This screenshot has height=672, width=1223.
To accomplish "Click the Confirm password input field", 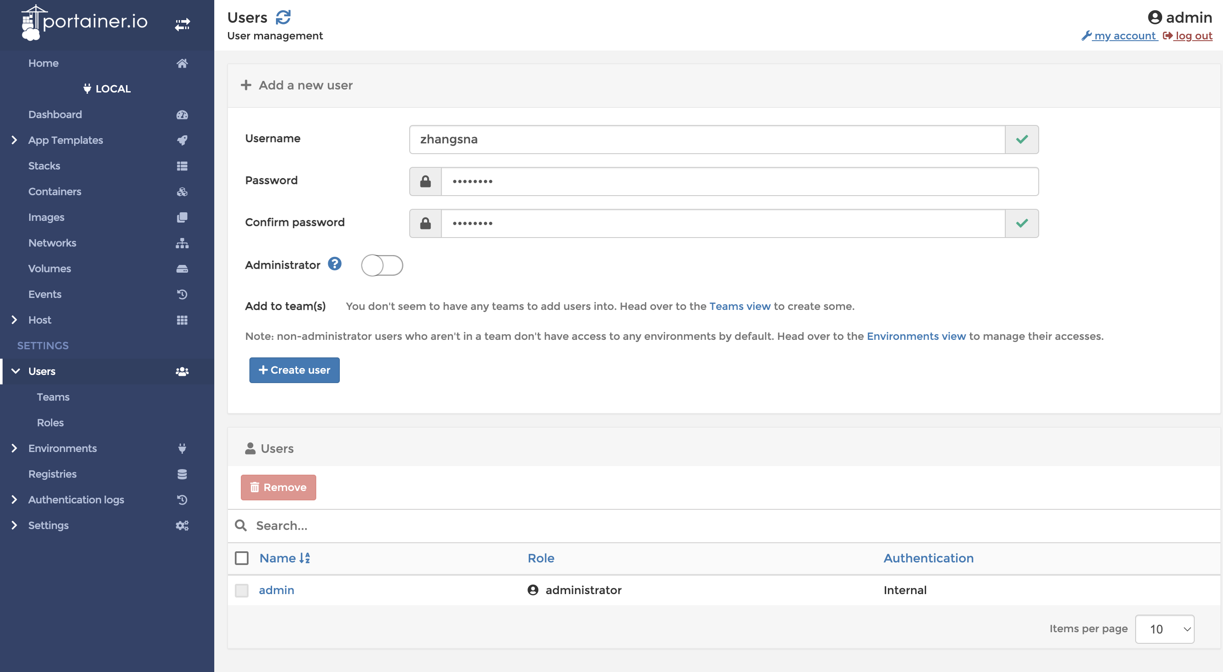I will tap(723, 223).
